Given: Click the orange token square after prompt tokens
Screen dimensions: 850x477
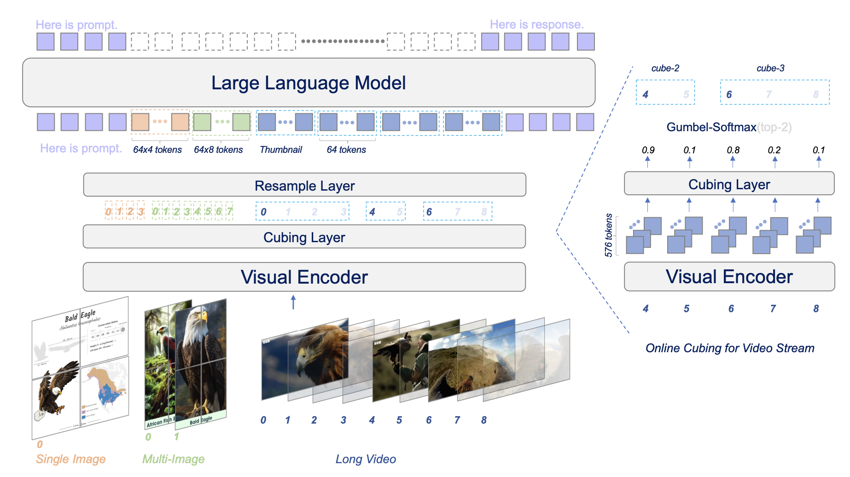Looking at the screenshot, I should [140, 122].
